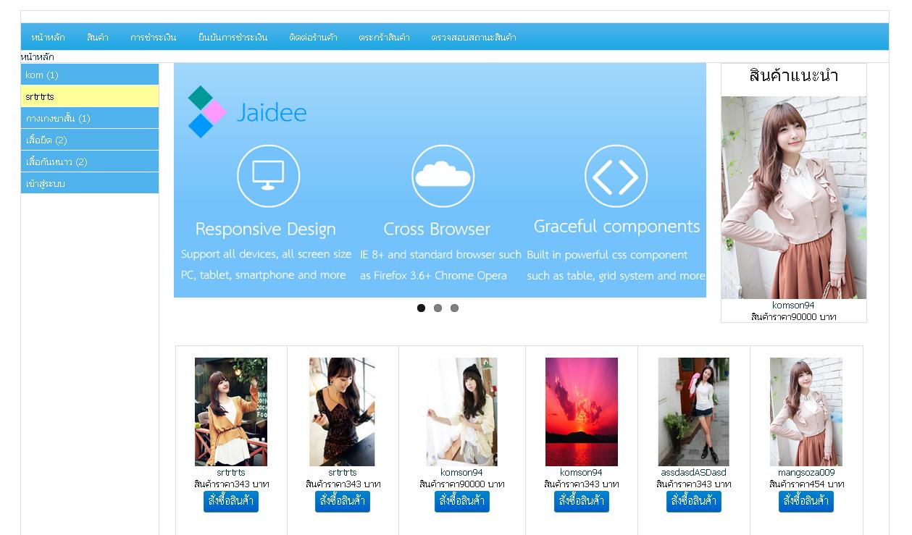Switch to the second carousel slide dot
The image size is (912, 535).
pyautogui.click(x=438, y=308)
